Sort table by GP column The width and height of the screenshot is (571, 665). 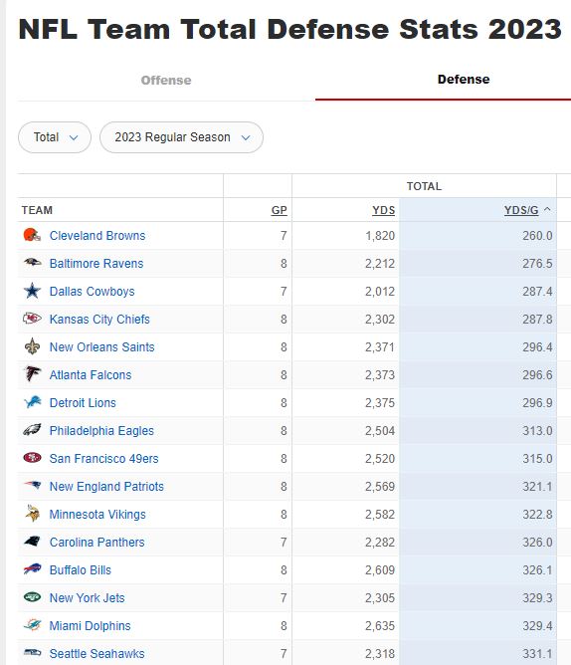(x=279, y=210)
